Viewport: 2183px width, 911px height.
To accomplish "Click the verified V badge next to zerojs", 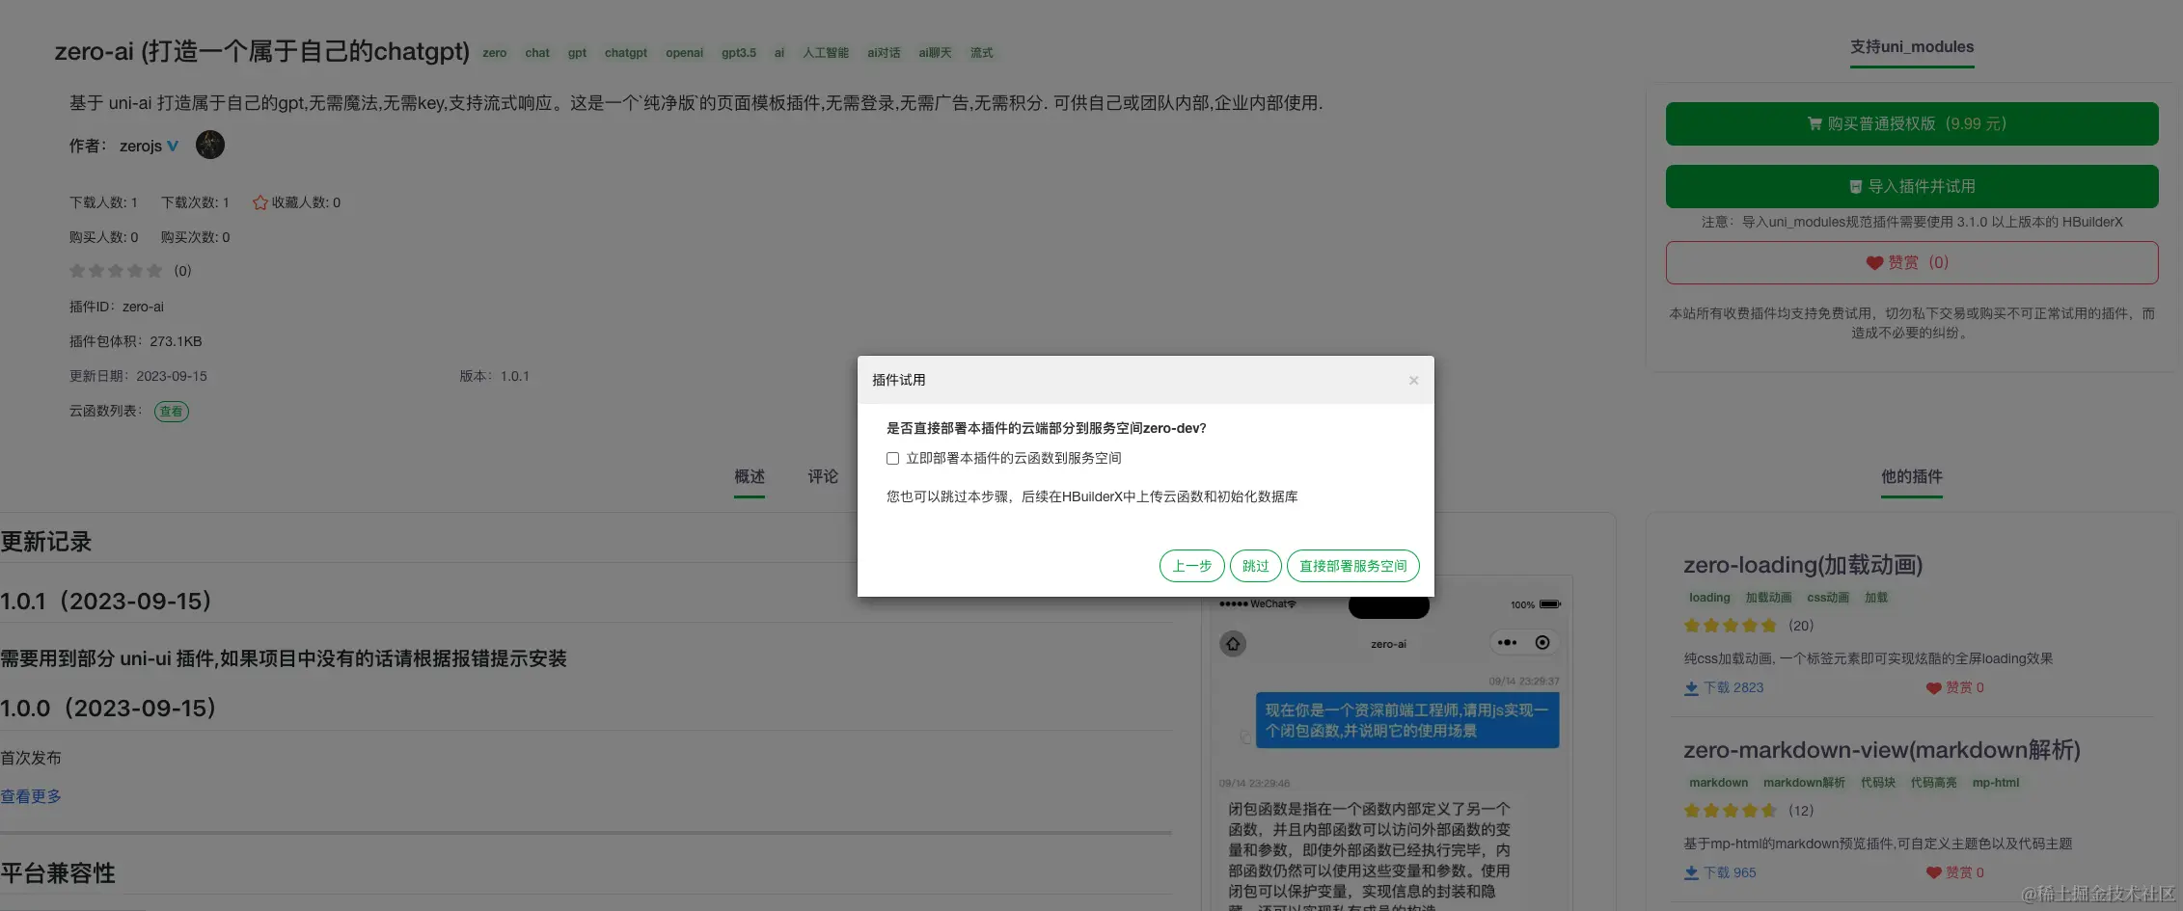I will 173,146.
